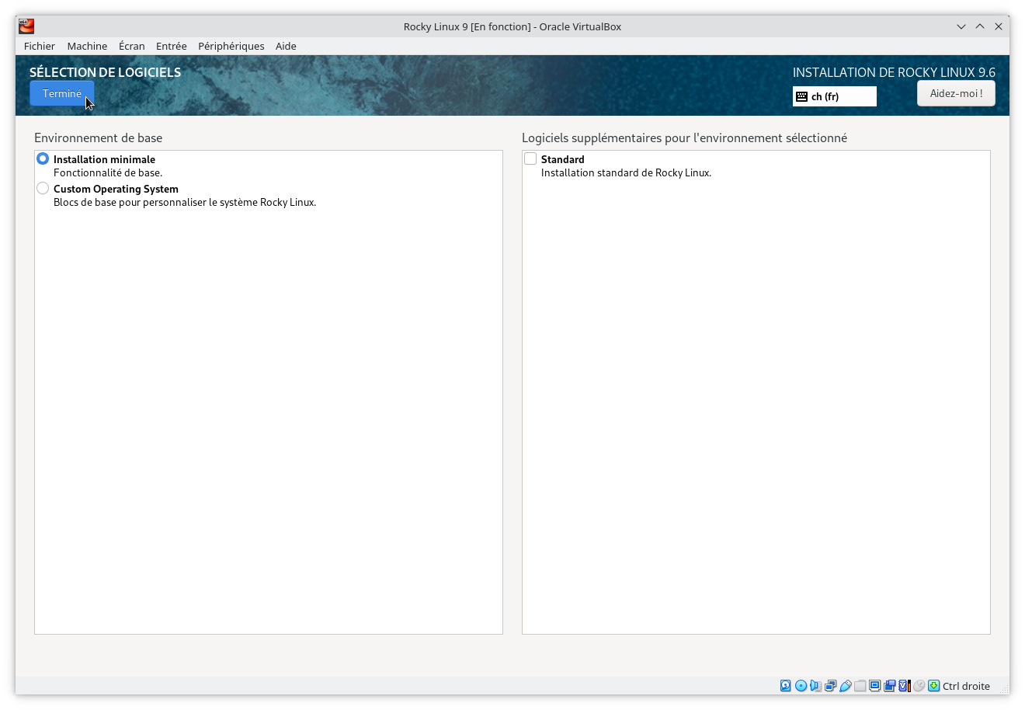Select Custom Operating System environment
The height and width of the screenshot is (710, 1025).
43,188
